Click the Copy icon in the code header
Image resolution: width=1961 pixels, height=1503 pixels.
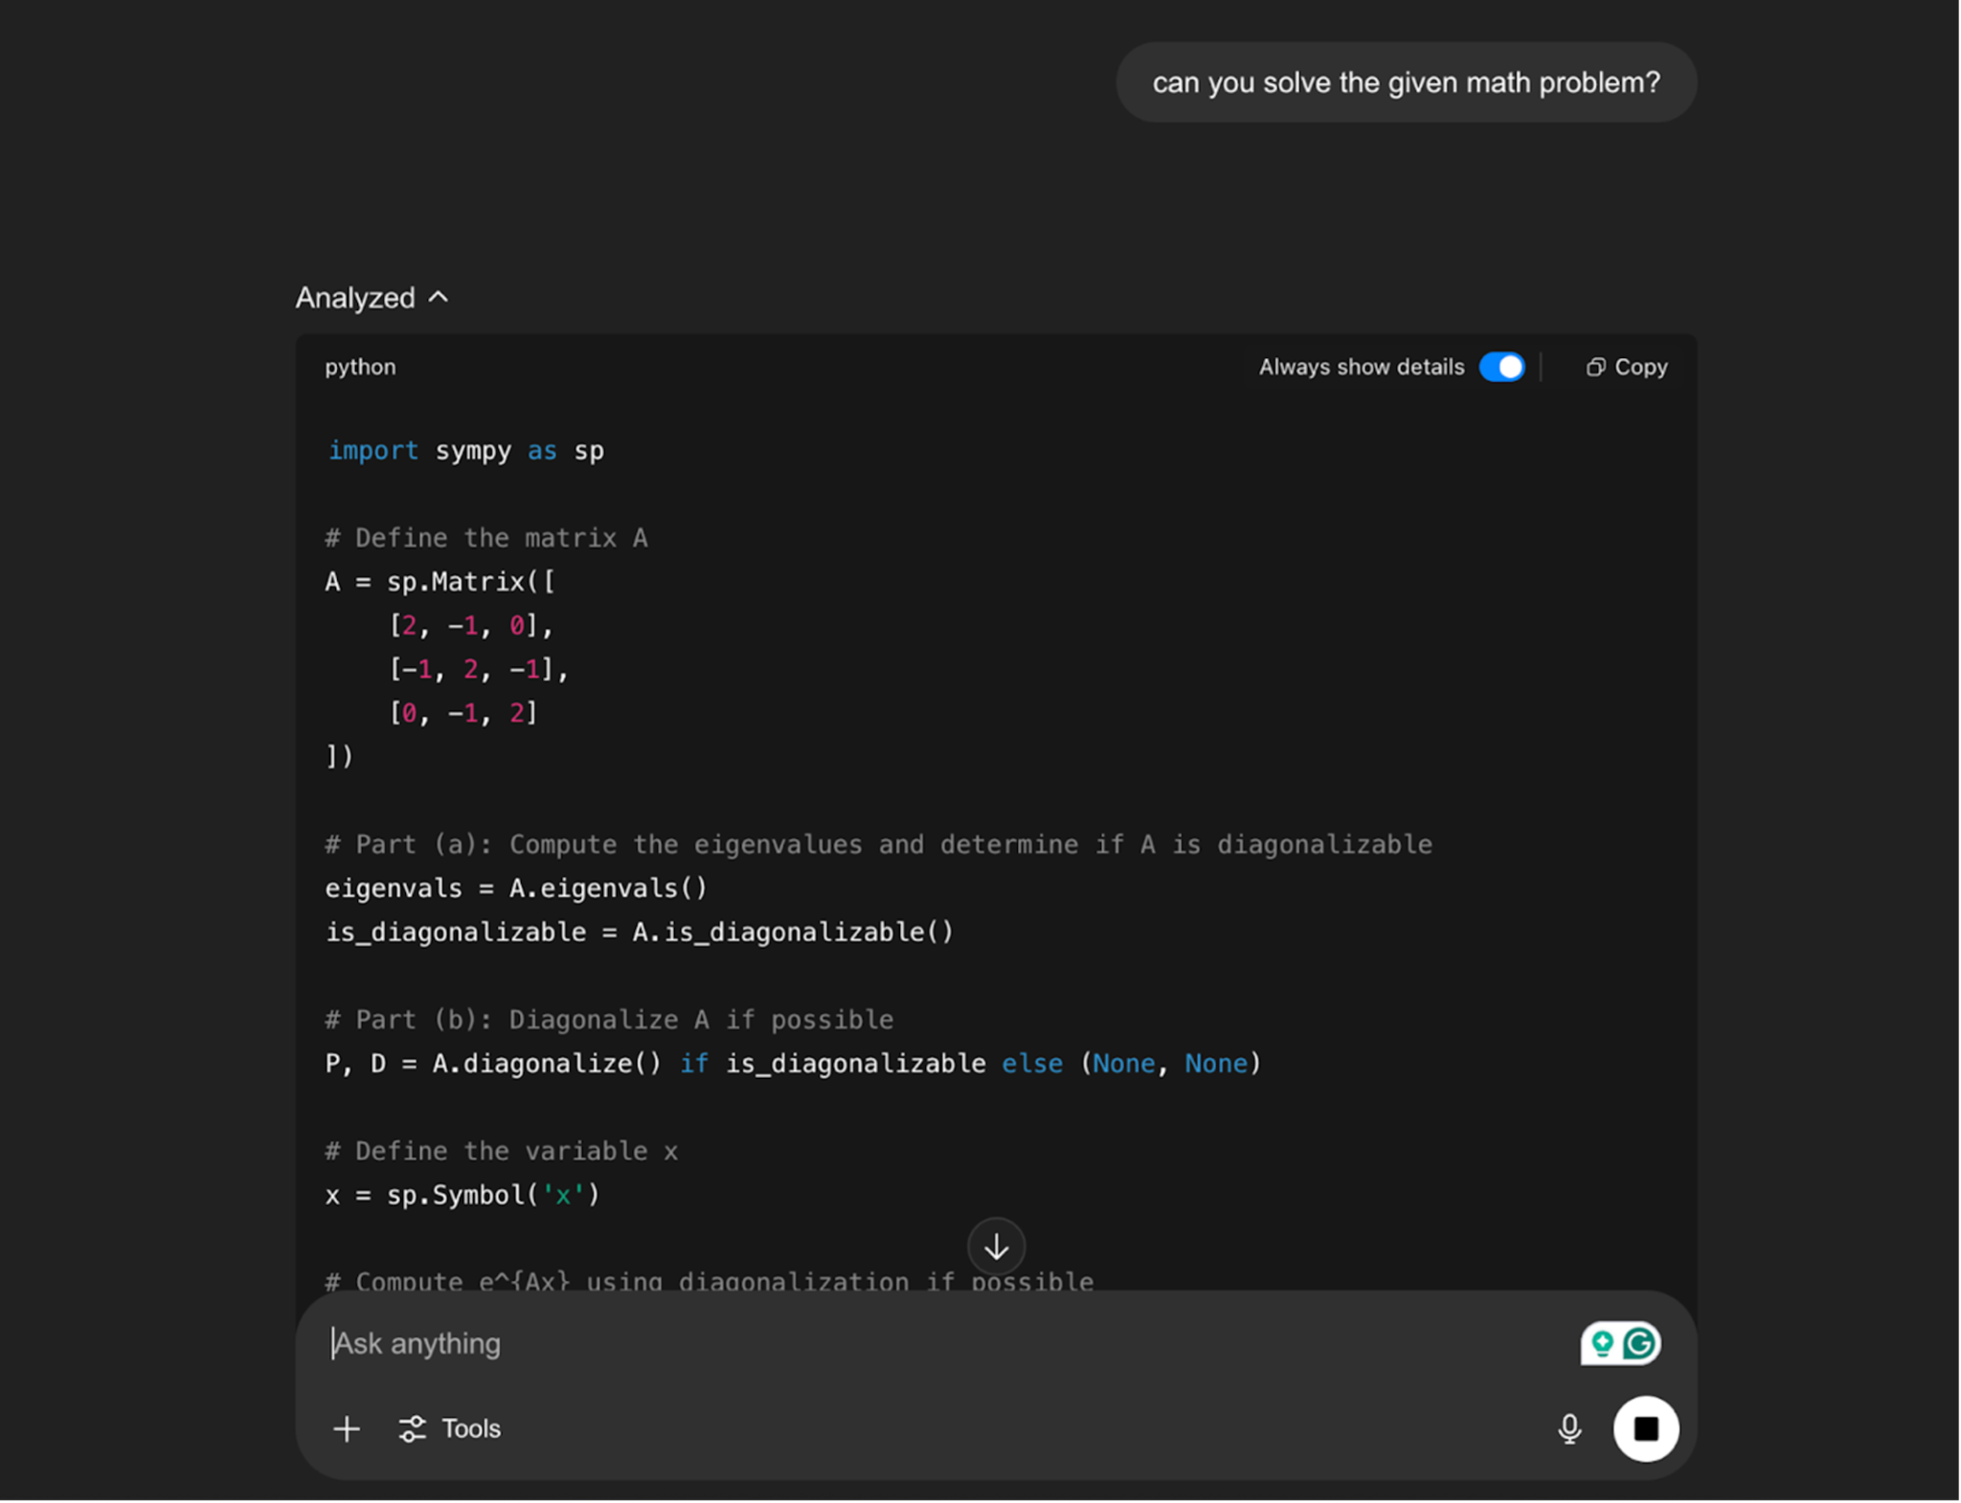click(1595, 368)
